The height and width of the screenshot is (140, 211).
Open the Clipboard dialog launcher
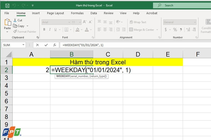tap(38, 37)
